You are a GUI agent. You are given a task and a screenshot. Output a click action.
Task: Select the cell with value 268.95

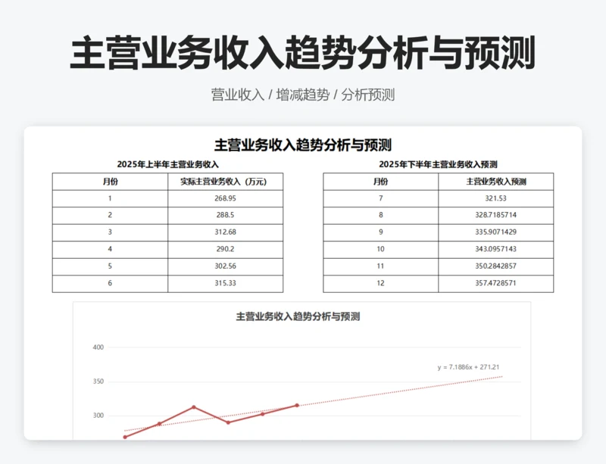pos(225,198)
